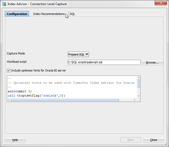This screenshot has height=147, width=169.
Task: Switch to the Configuration tab
Action: [x=17, y=14]
